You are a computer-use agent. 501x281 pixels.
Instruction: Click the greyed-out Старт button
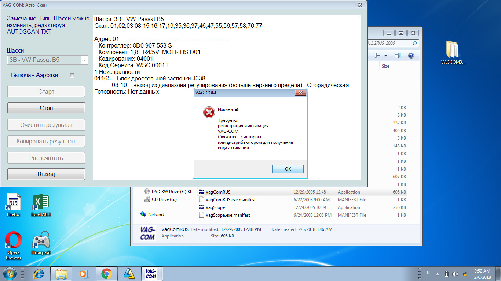point(46,91)
